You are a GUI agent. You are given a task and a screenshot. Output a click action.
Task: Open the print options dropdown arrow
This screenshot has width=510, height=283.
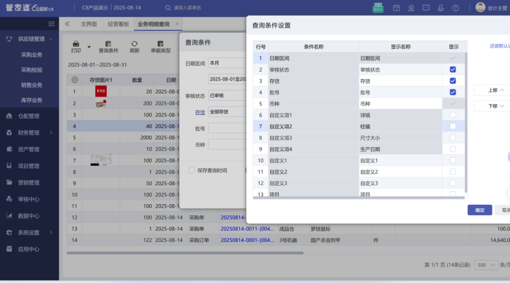89,47
